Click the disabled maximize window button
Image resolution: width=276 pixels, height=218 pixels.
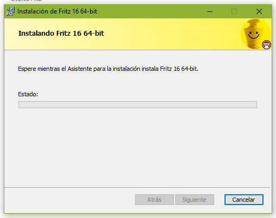[x=234, y=11]
